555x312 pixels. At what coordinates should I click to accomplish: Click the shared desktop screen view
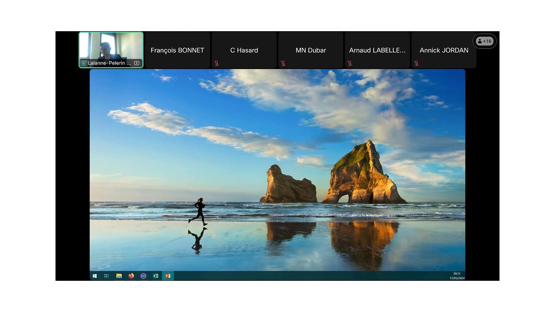277,175
